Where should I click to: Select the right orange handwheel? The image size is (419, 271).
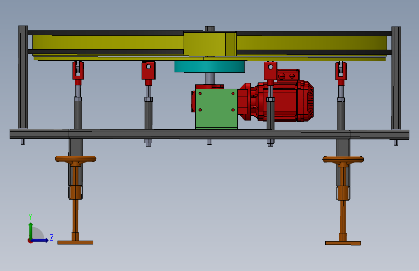pyautogui.click(x=343, y=160)
